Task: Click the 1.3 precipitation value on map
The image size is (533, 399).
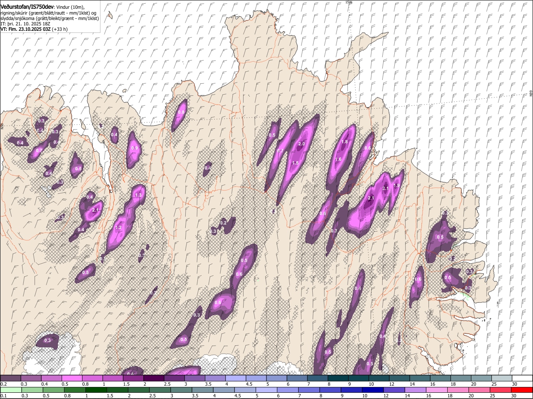Action: tap(138, 195)
